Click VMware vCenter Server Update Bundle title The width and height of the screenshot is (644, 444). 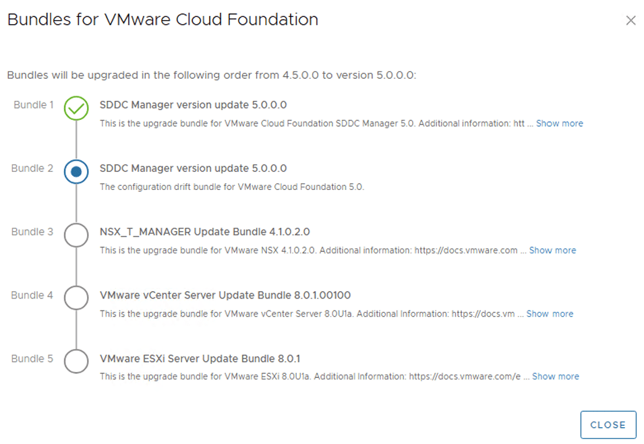coord(225,295)
